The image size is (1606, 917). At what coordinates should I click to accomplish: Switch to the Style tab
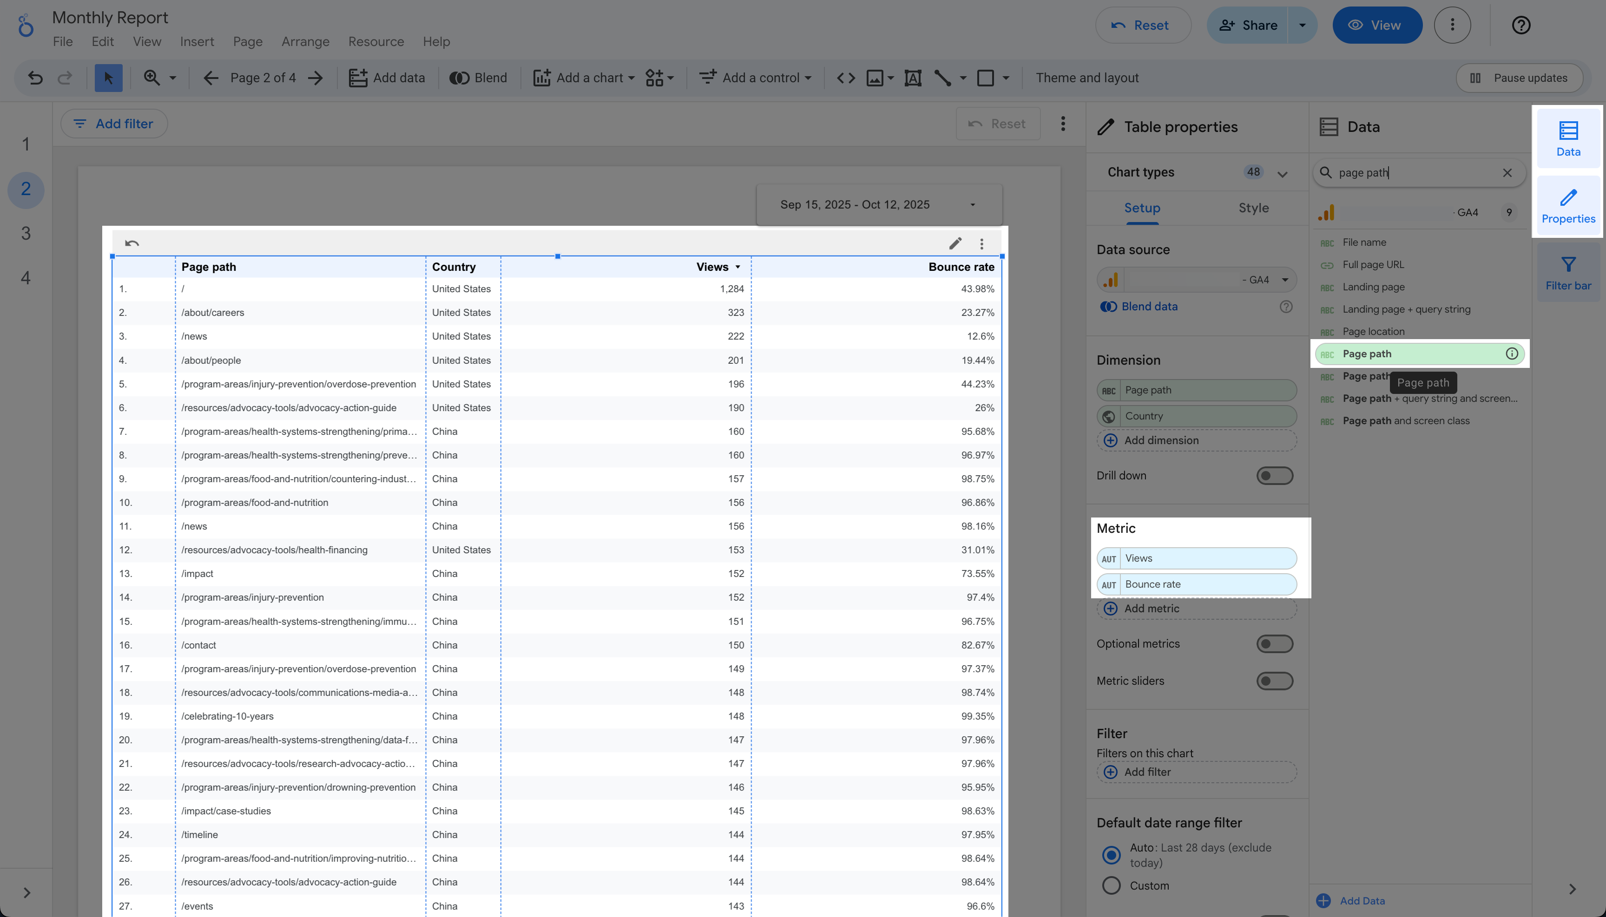pyautogui.click(x=1252, y=208)
